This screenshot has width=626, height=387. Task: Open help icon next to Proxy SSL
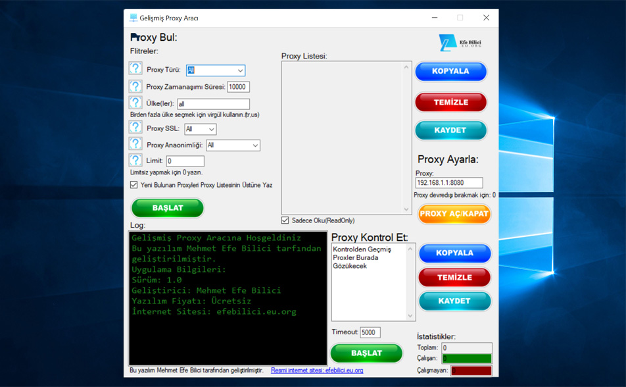(135, 127)
